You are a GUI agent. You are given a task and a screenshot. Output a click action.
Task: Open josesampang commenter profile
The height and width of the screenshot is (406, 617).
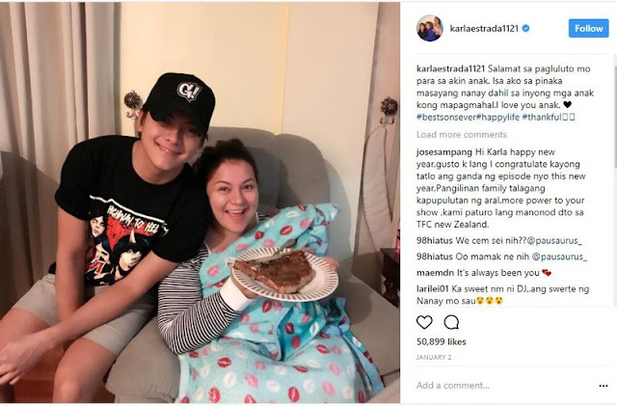(444, 152)
